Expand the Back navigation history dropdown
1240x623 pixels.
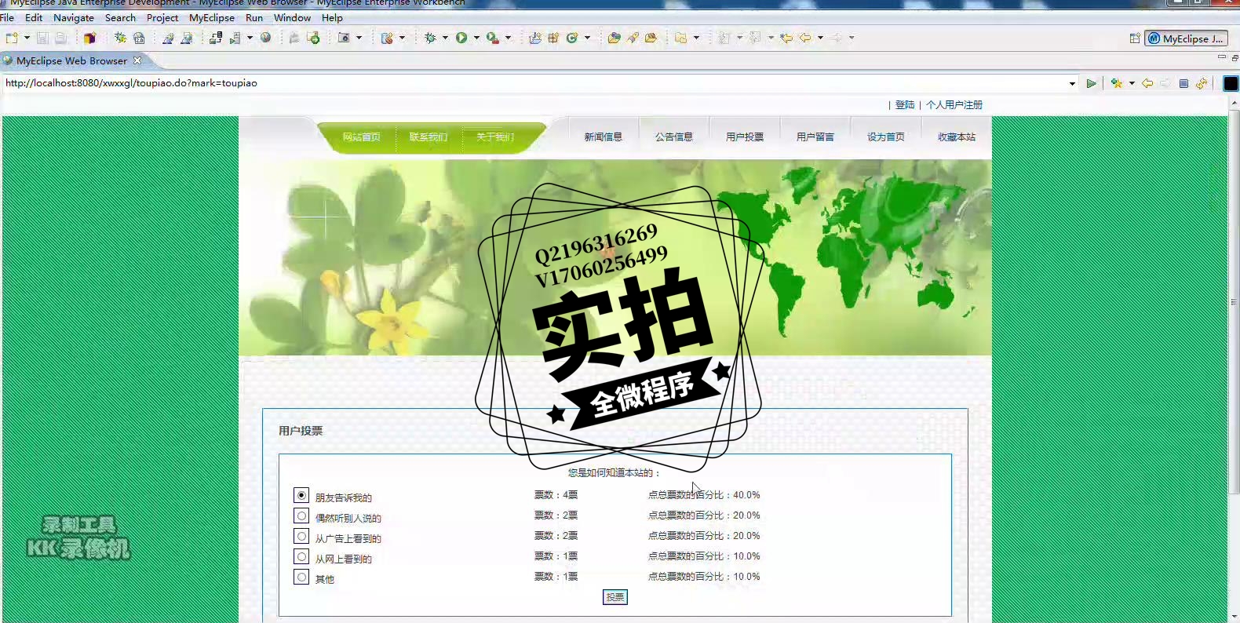point(820,38)
